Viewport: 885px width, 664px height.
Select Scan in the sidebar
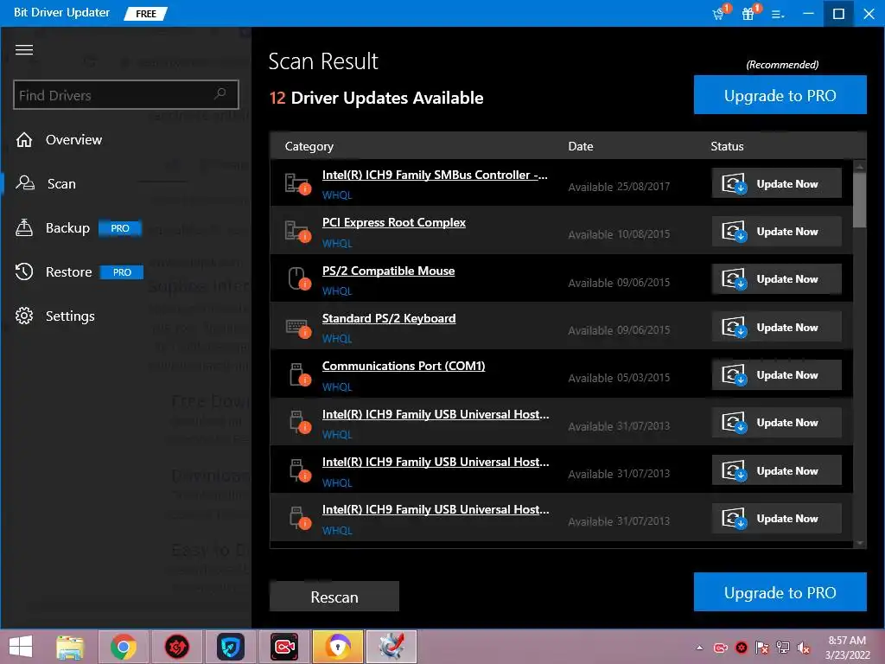[x=61, y=183]
